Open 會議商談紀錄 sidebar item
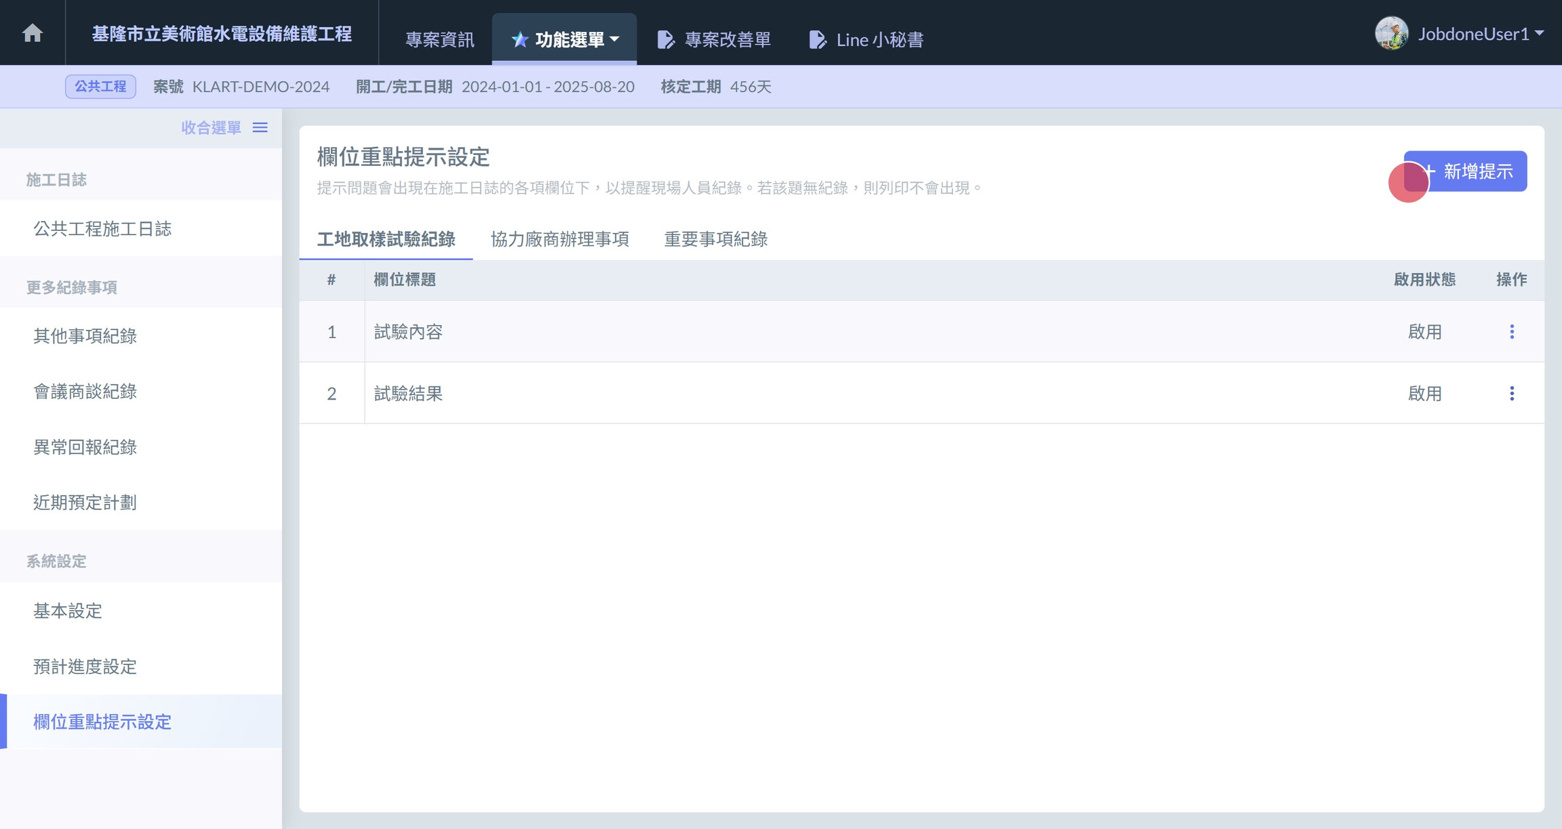 85,391
